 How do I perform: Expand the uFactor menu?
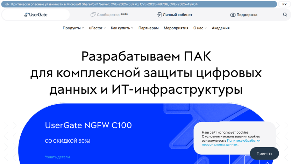(x=97, y=28)
